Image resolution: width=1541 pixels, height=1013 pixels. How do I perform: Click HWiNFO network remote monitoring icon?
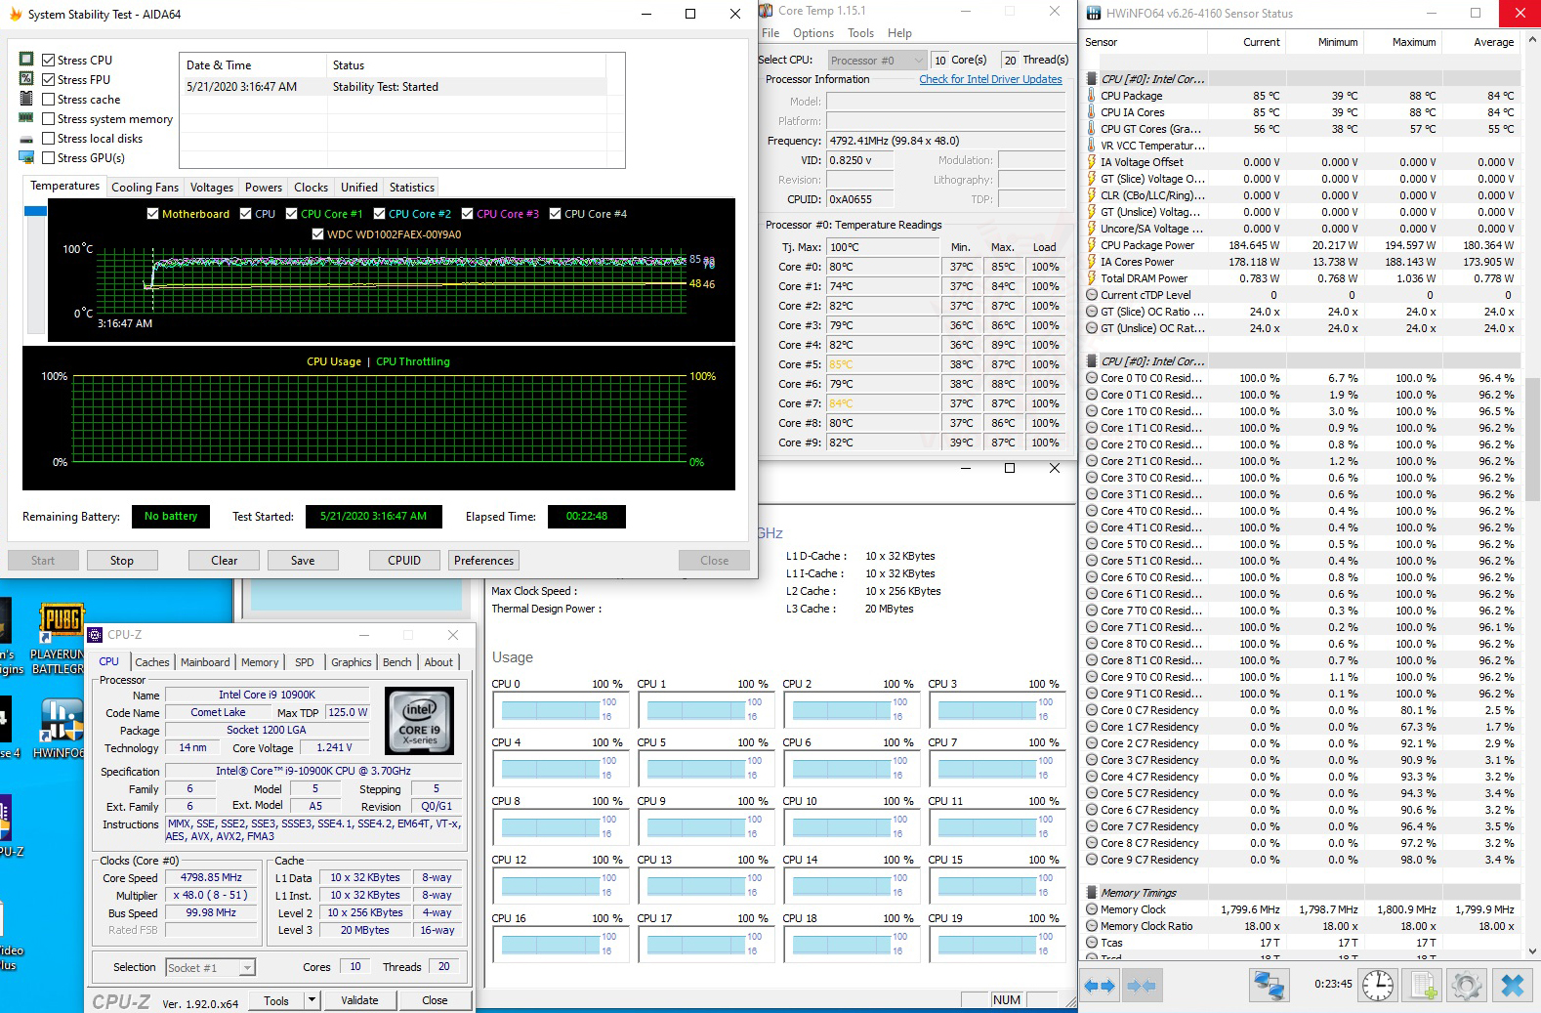1269,986
